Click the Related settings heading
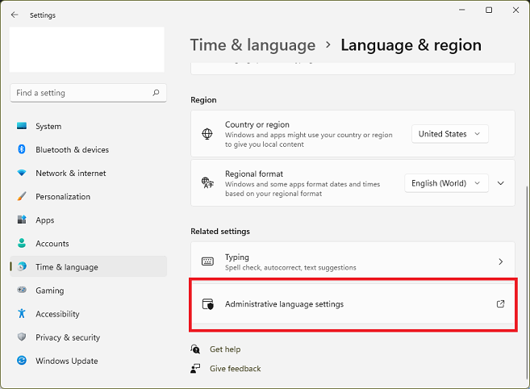Image resolution: width=530 pixels, height=389 pixels. 220,232
